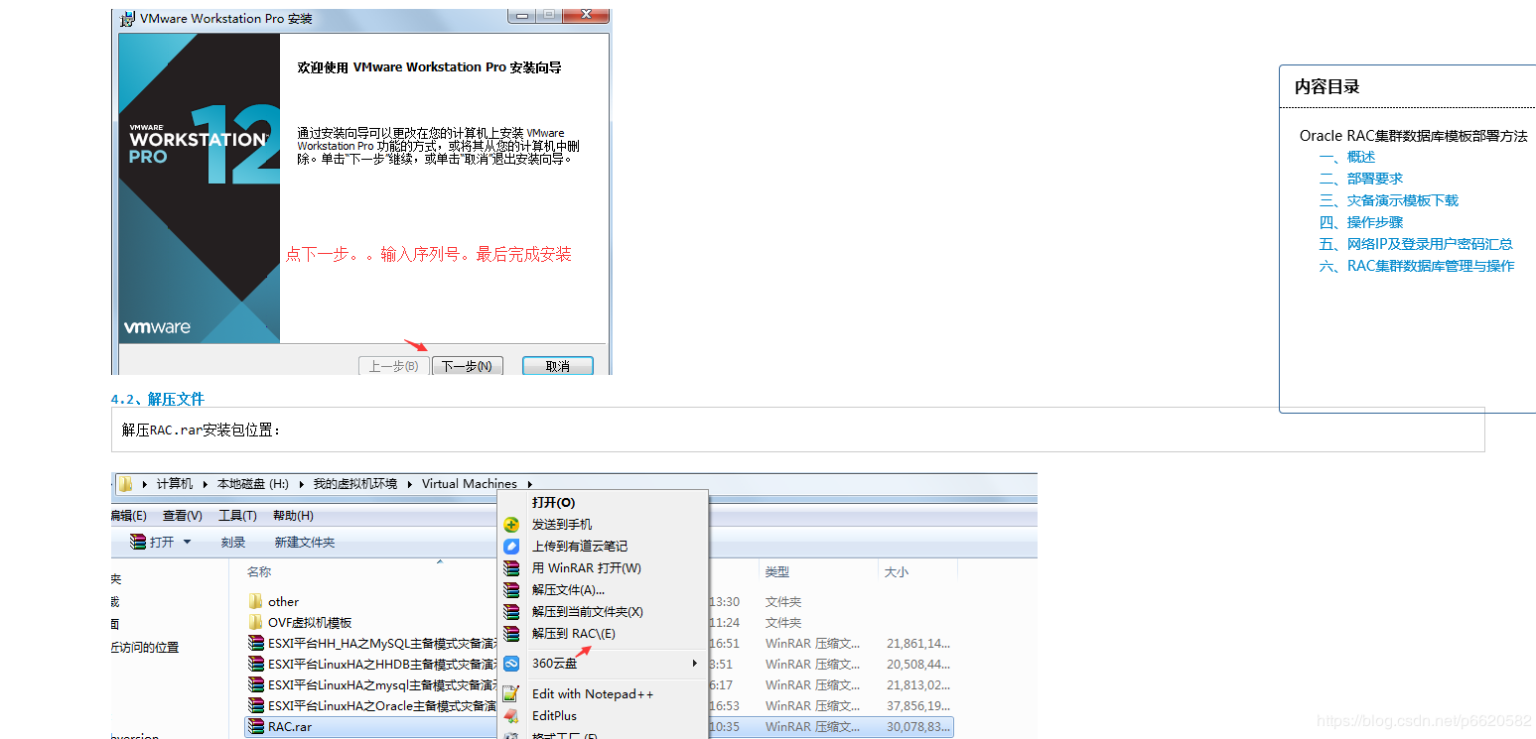Click the ESXI平台LinuxHA之mysql archive icon

coord(255,684)
